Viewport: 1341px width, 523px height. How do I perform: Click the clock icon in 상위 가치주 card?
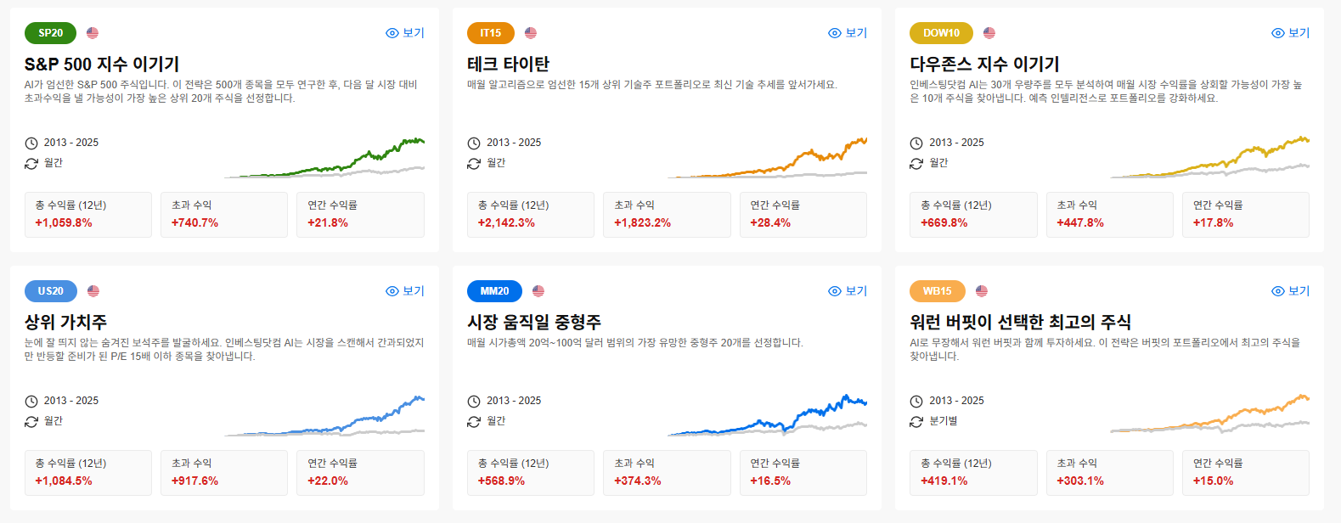[x=31, y=402]
